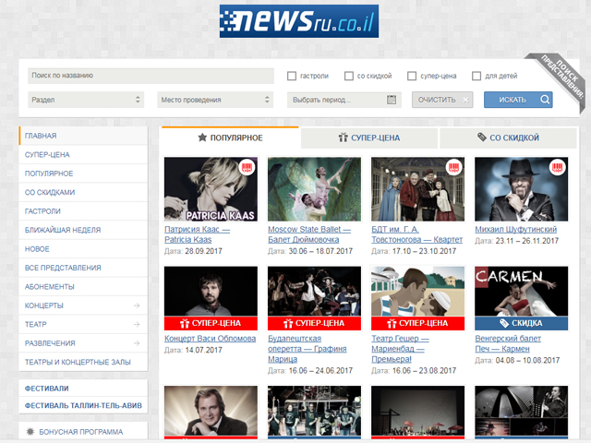Viewport: 591px width, 443px height.
Task: Open Михаил Шуфутинский event link
Action: point(515,229)
